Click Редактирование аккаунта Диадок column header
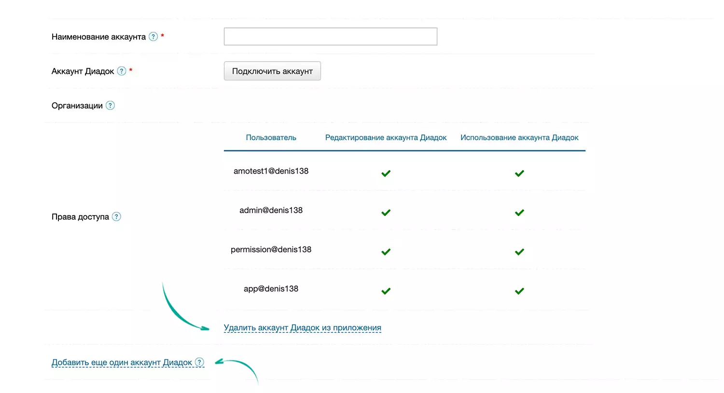The height and width of the screenshot is (393, 724). click(386, 137)
